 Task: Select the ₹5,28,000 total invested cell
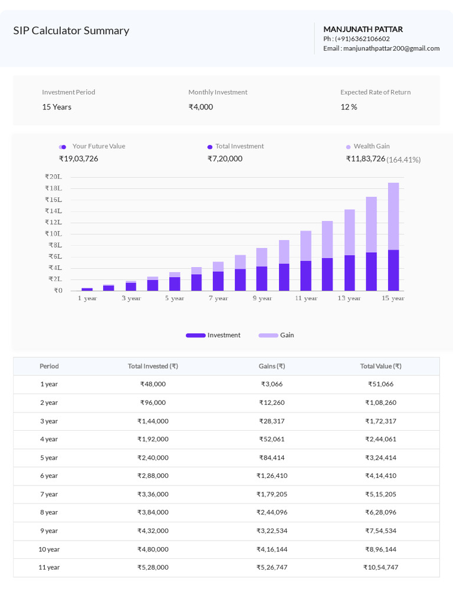153,568
